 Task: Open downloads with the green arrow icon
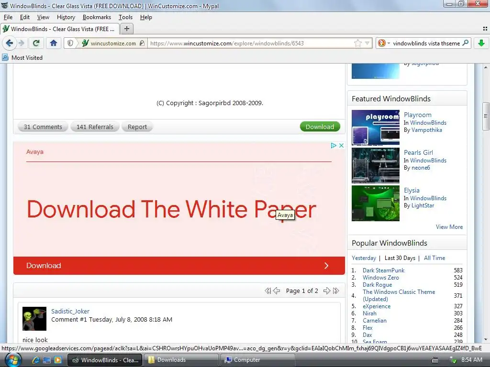[481, 43]
